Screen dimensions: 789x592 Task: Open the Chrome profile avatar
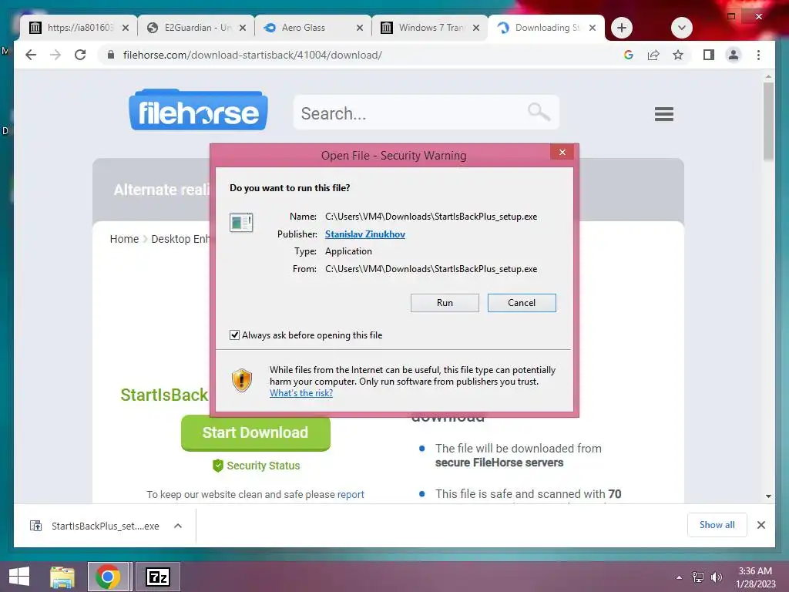click(x=734, y=55)
